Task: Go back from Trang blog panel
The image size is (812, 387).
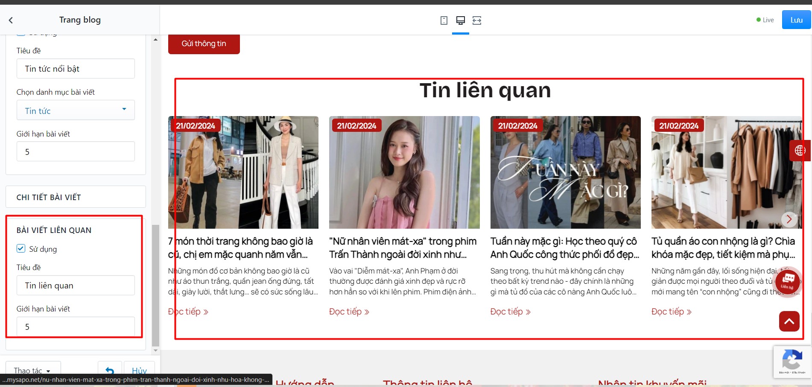Action: (11, 20)
